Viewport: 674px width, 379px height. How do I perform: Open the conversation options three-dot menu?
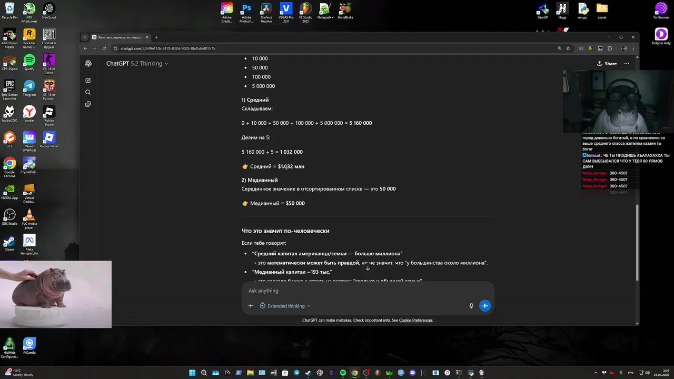pyautogui.click(x=627, y=63)
